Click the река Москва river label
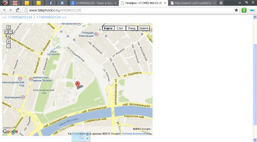Viewport: 257px width, 142px height. click(x=68, y=122)
